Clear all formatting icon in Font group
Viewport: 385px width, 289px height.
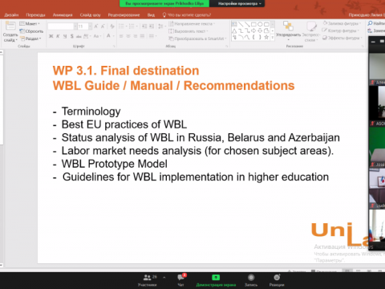pyautogui.click(x=112, y=26)
